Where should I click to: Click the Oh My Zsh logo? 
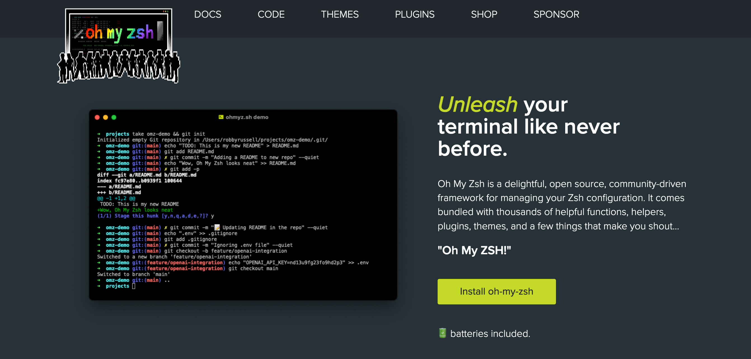click(118, 46)
